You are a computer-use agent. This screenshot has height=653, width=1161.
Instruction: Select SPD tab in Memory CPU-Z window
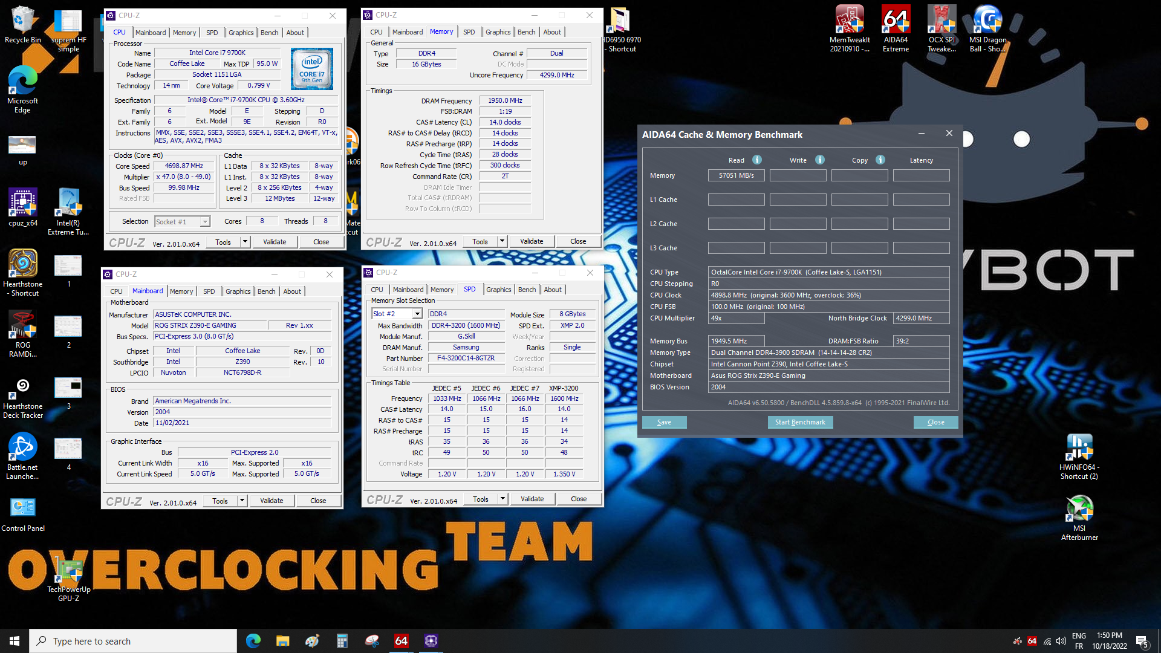[x=469, y=32]
